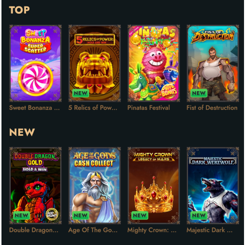Click the 'Sweet Bonanza ...' title link

(34, 108)
